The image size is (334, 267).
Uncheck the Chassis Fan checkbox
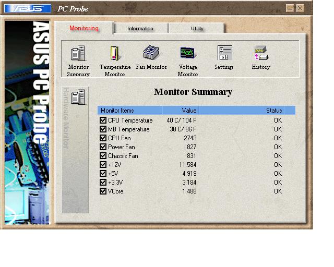click(x=103, y=155)
